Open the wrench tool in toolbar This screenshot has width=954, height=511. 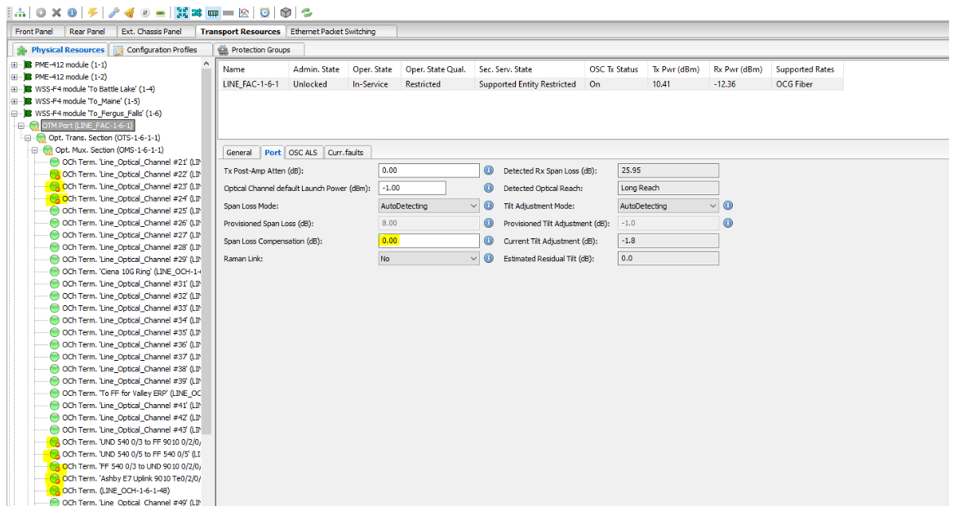point(113,13)
